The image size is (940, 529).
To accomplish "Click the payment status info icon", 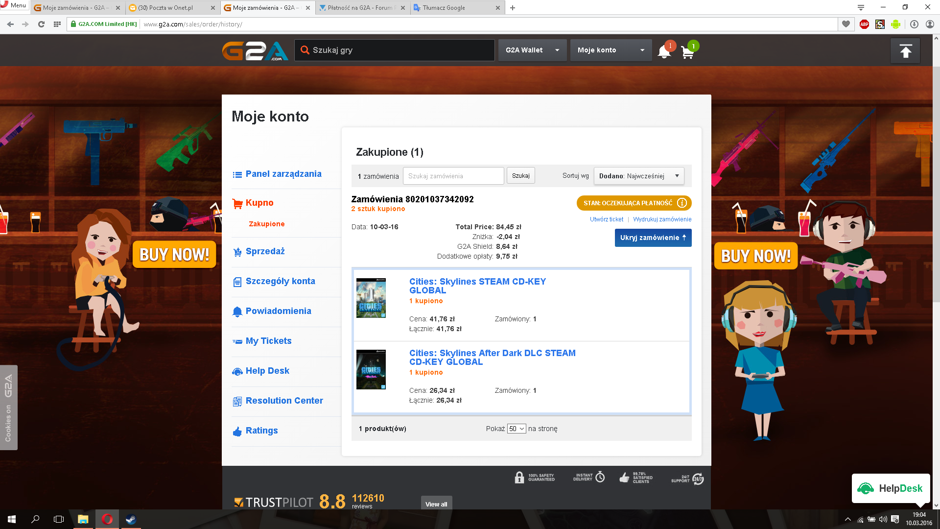I will click(x=682, y=203).
